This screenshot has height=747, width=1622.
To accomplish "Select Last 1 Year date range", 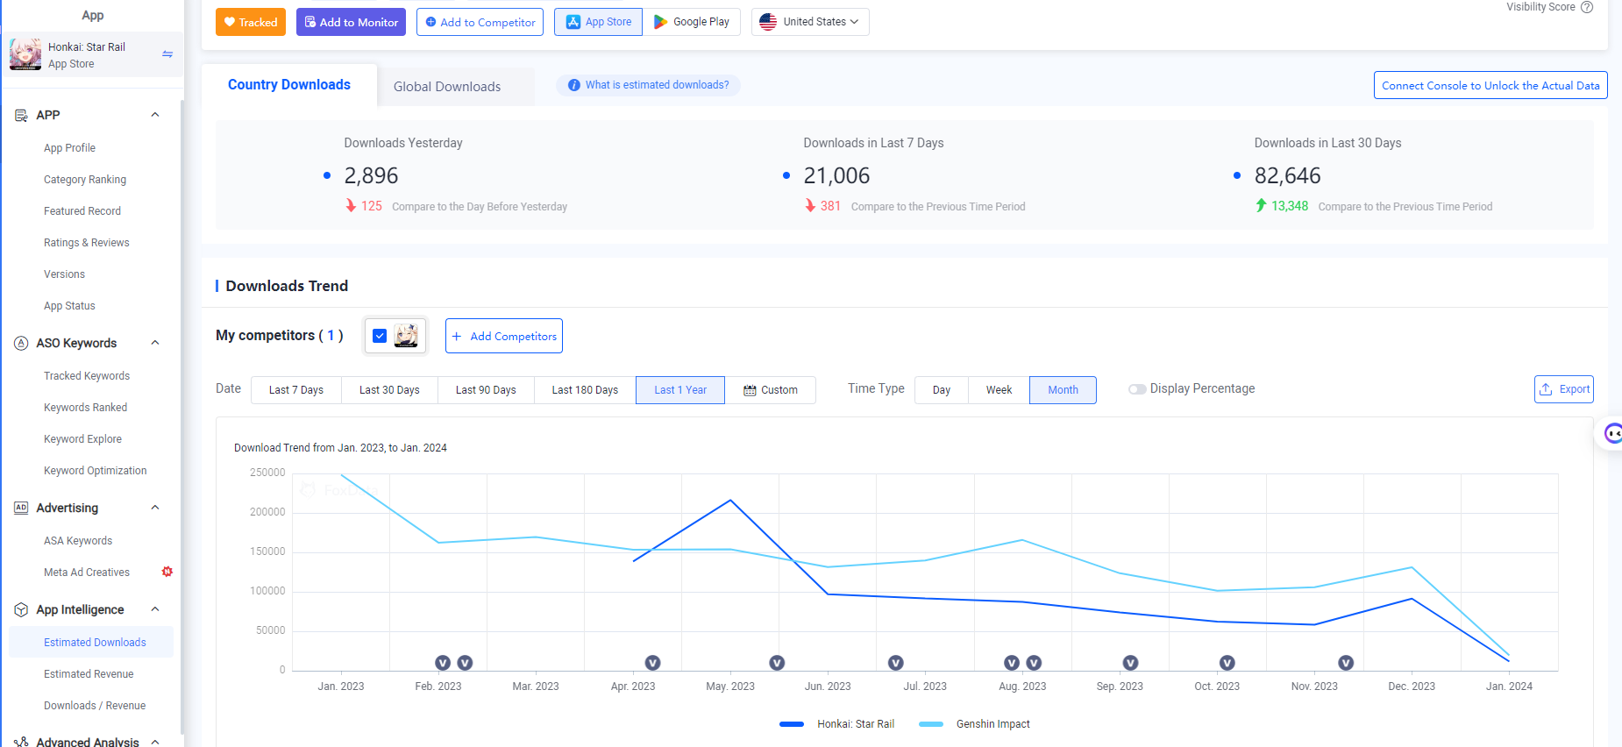I will click(680, 390).
